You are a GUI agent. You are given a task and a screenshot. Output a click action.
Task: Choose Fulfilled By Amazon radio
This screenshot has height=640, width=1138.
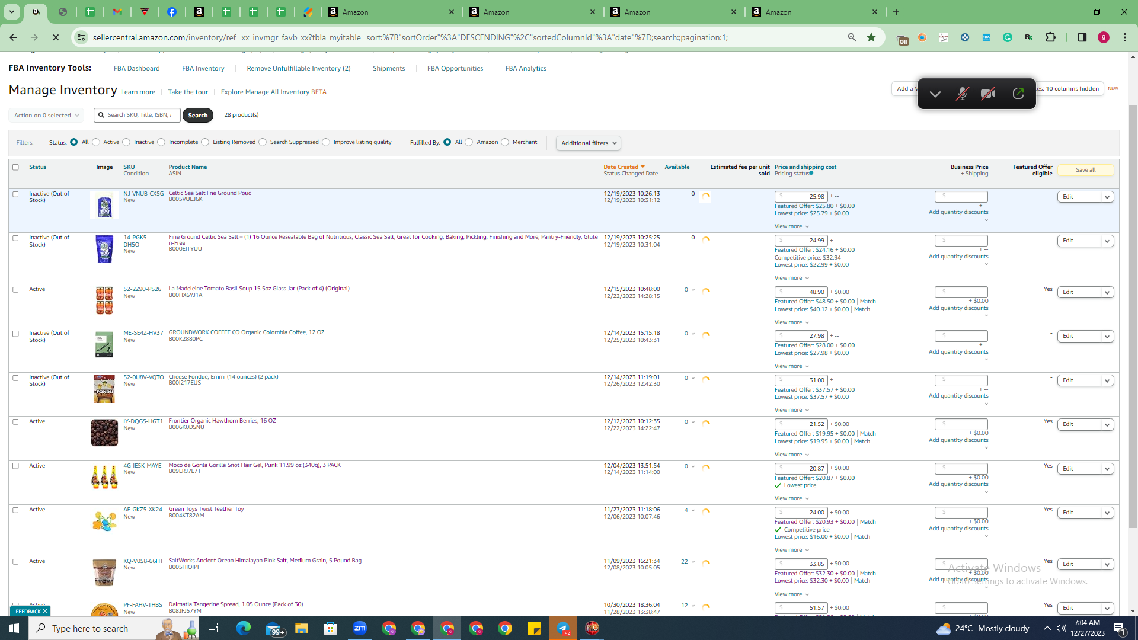pyautogui.click(x=469, y=142)
